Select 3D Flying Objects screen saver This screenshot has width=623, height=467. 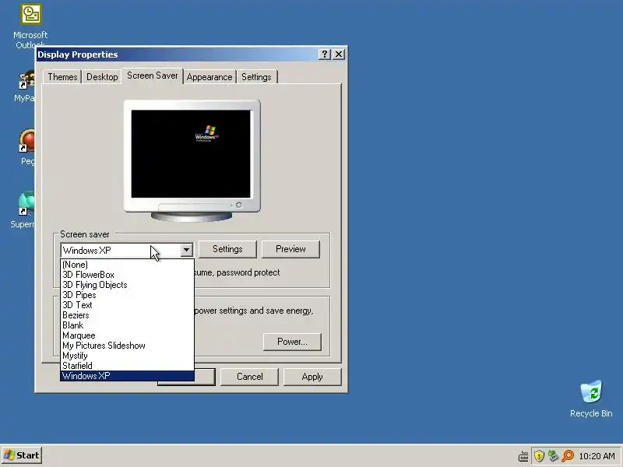(127, 285)
